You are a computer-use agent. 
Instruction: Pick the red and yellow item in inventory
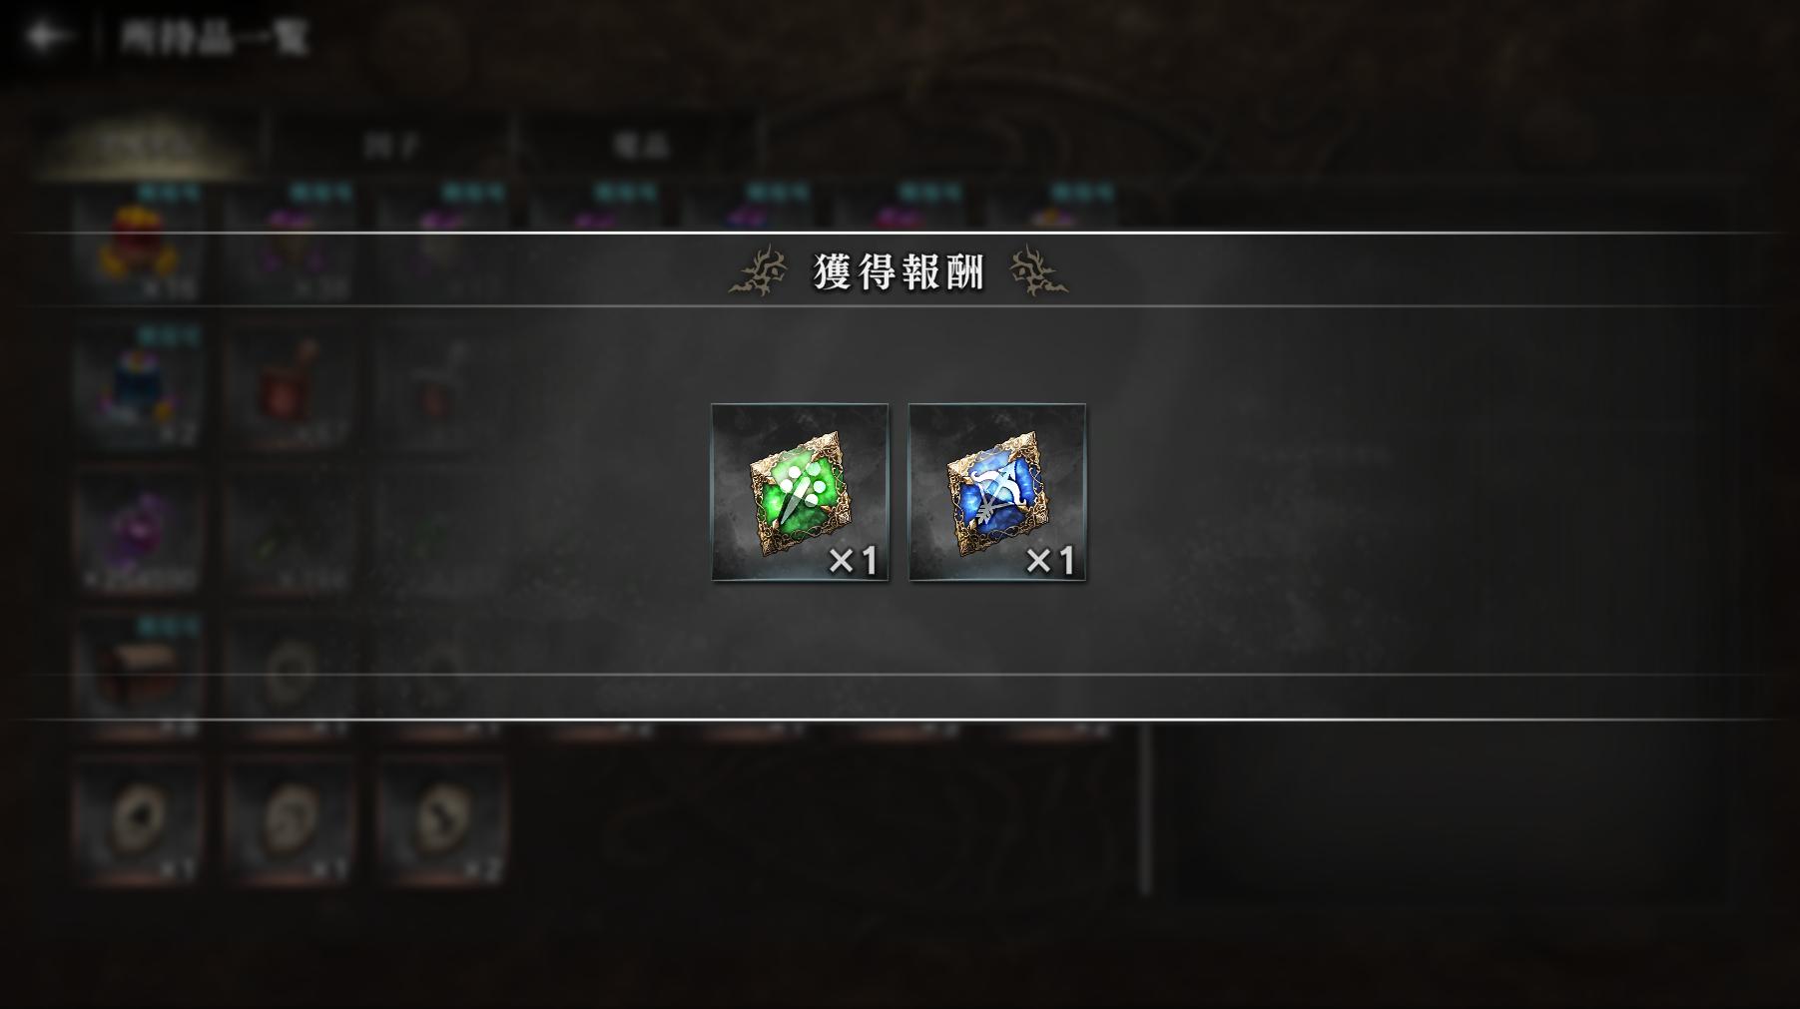click(x=140, y=245)
